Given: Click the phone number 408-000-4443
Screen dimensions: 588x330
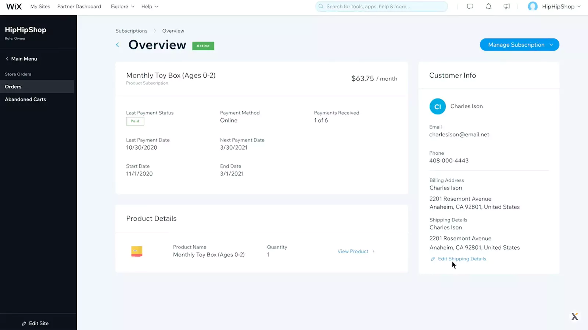Looking at the screenshot, I should (449, 161).
